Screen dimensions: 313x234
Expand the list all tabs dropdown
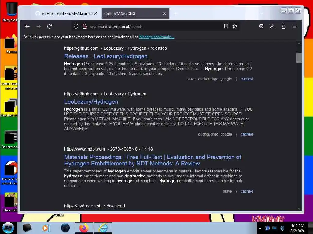point(262,13)
